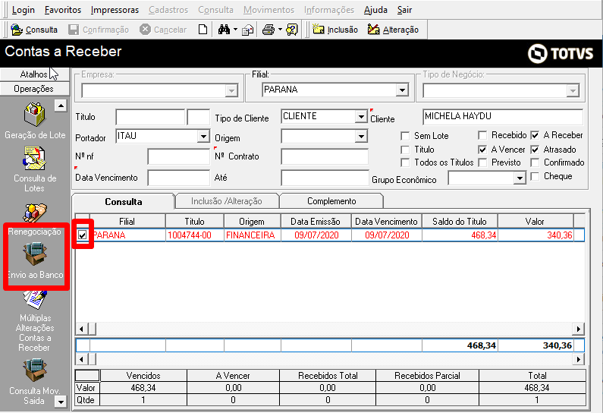Click the TOTVS logo
The image size is (603, 413).
(560, 53)
